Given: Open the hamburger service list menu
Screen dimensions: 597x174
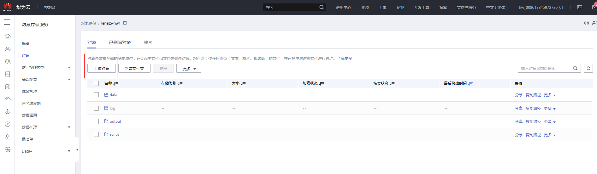Looking at the screenshot, I should pos(7,22).
